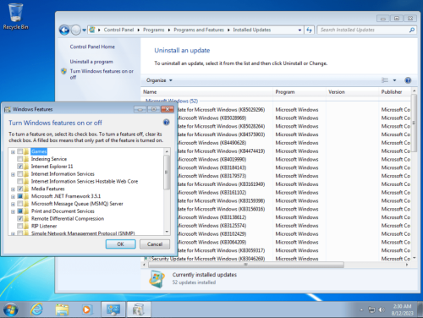Enable the Indexing Service checkbox
423x318 pixels.
click(x=20, y=159)
